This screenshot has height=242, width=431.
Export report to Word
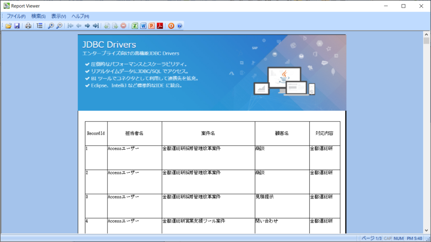143,26
